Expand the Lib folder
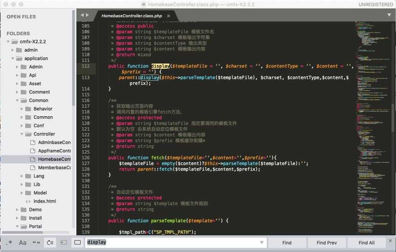 21,184
